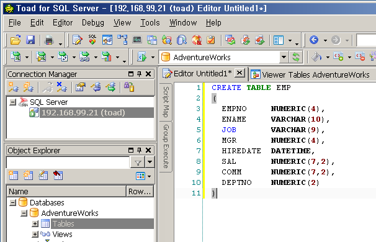Open the Help menu

pyautogui.click(x=213, y=23)
